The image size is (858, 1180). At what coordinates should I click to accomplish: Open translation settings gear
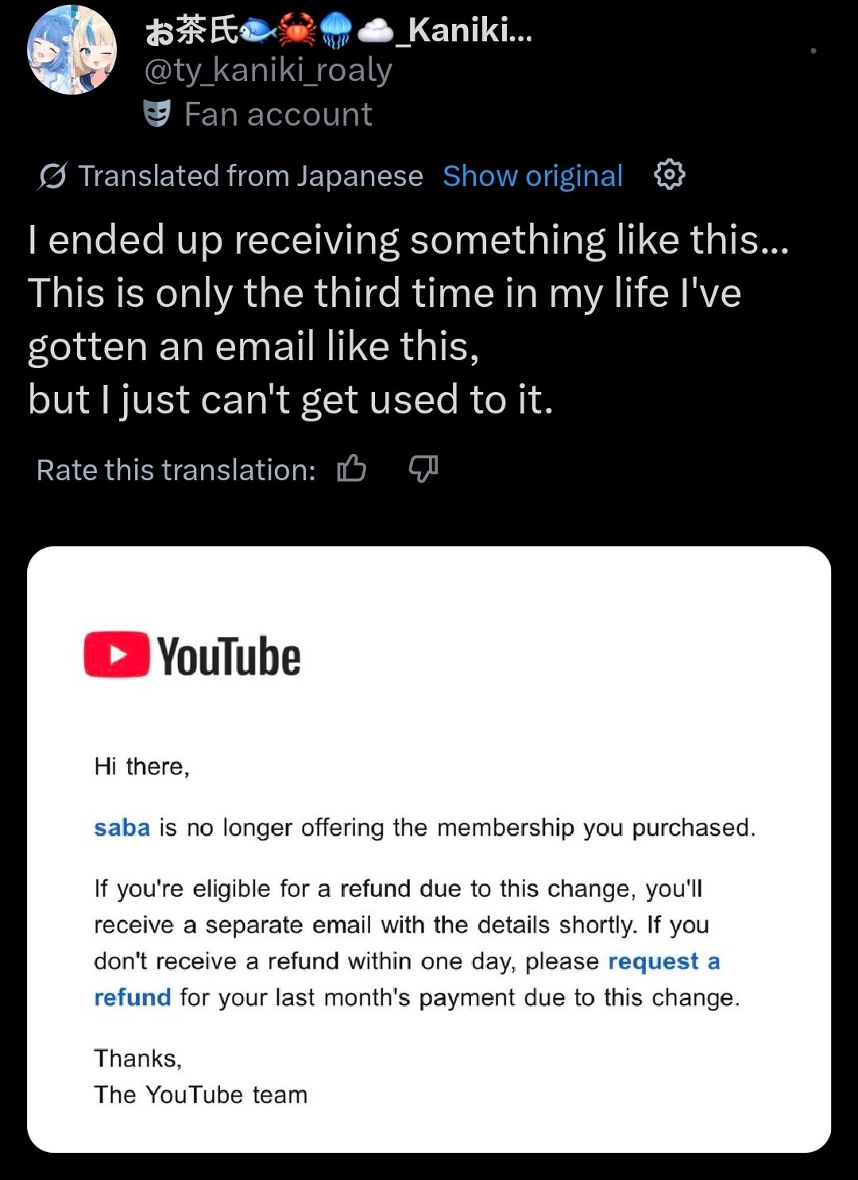tap(669, 174)
